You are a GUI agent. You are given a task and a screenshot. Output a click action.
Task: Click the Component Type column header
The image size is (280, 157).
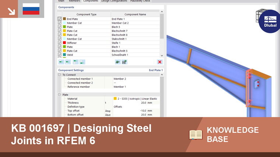click(x=87, y=14)
